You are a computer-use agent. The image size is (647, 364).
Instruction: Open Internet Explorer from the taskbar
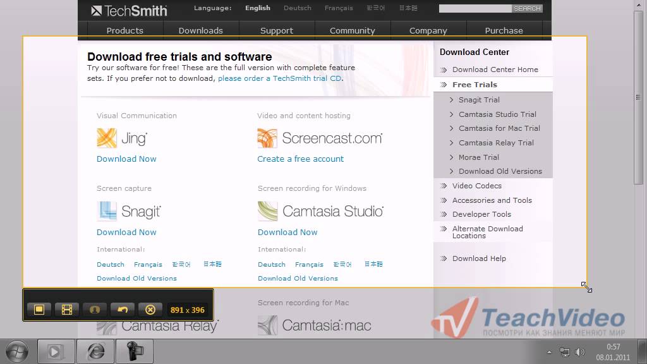[x=96, y=351]
